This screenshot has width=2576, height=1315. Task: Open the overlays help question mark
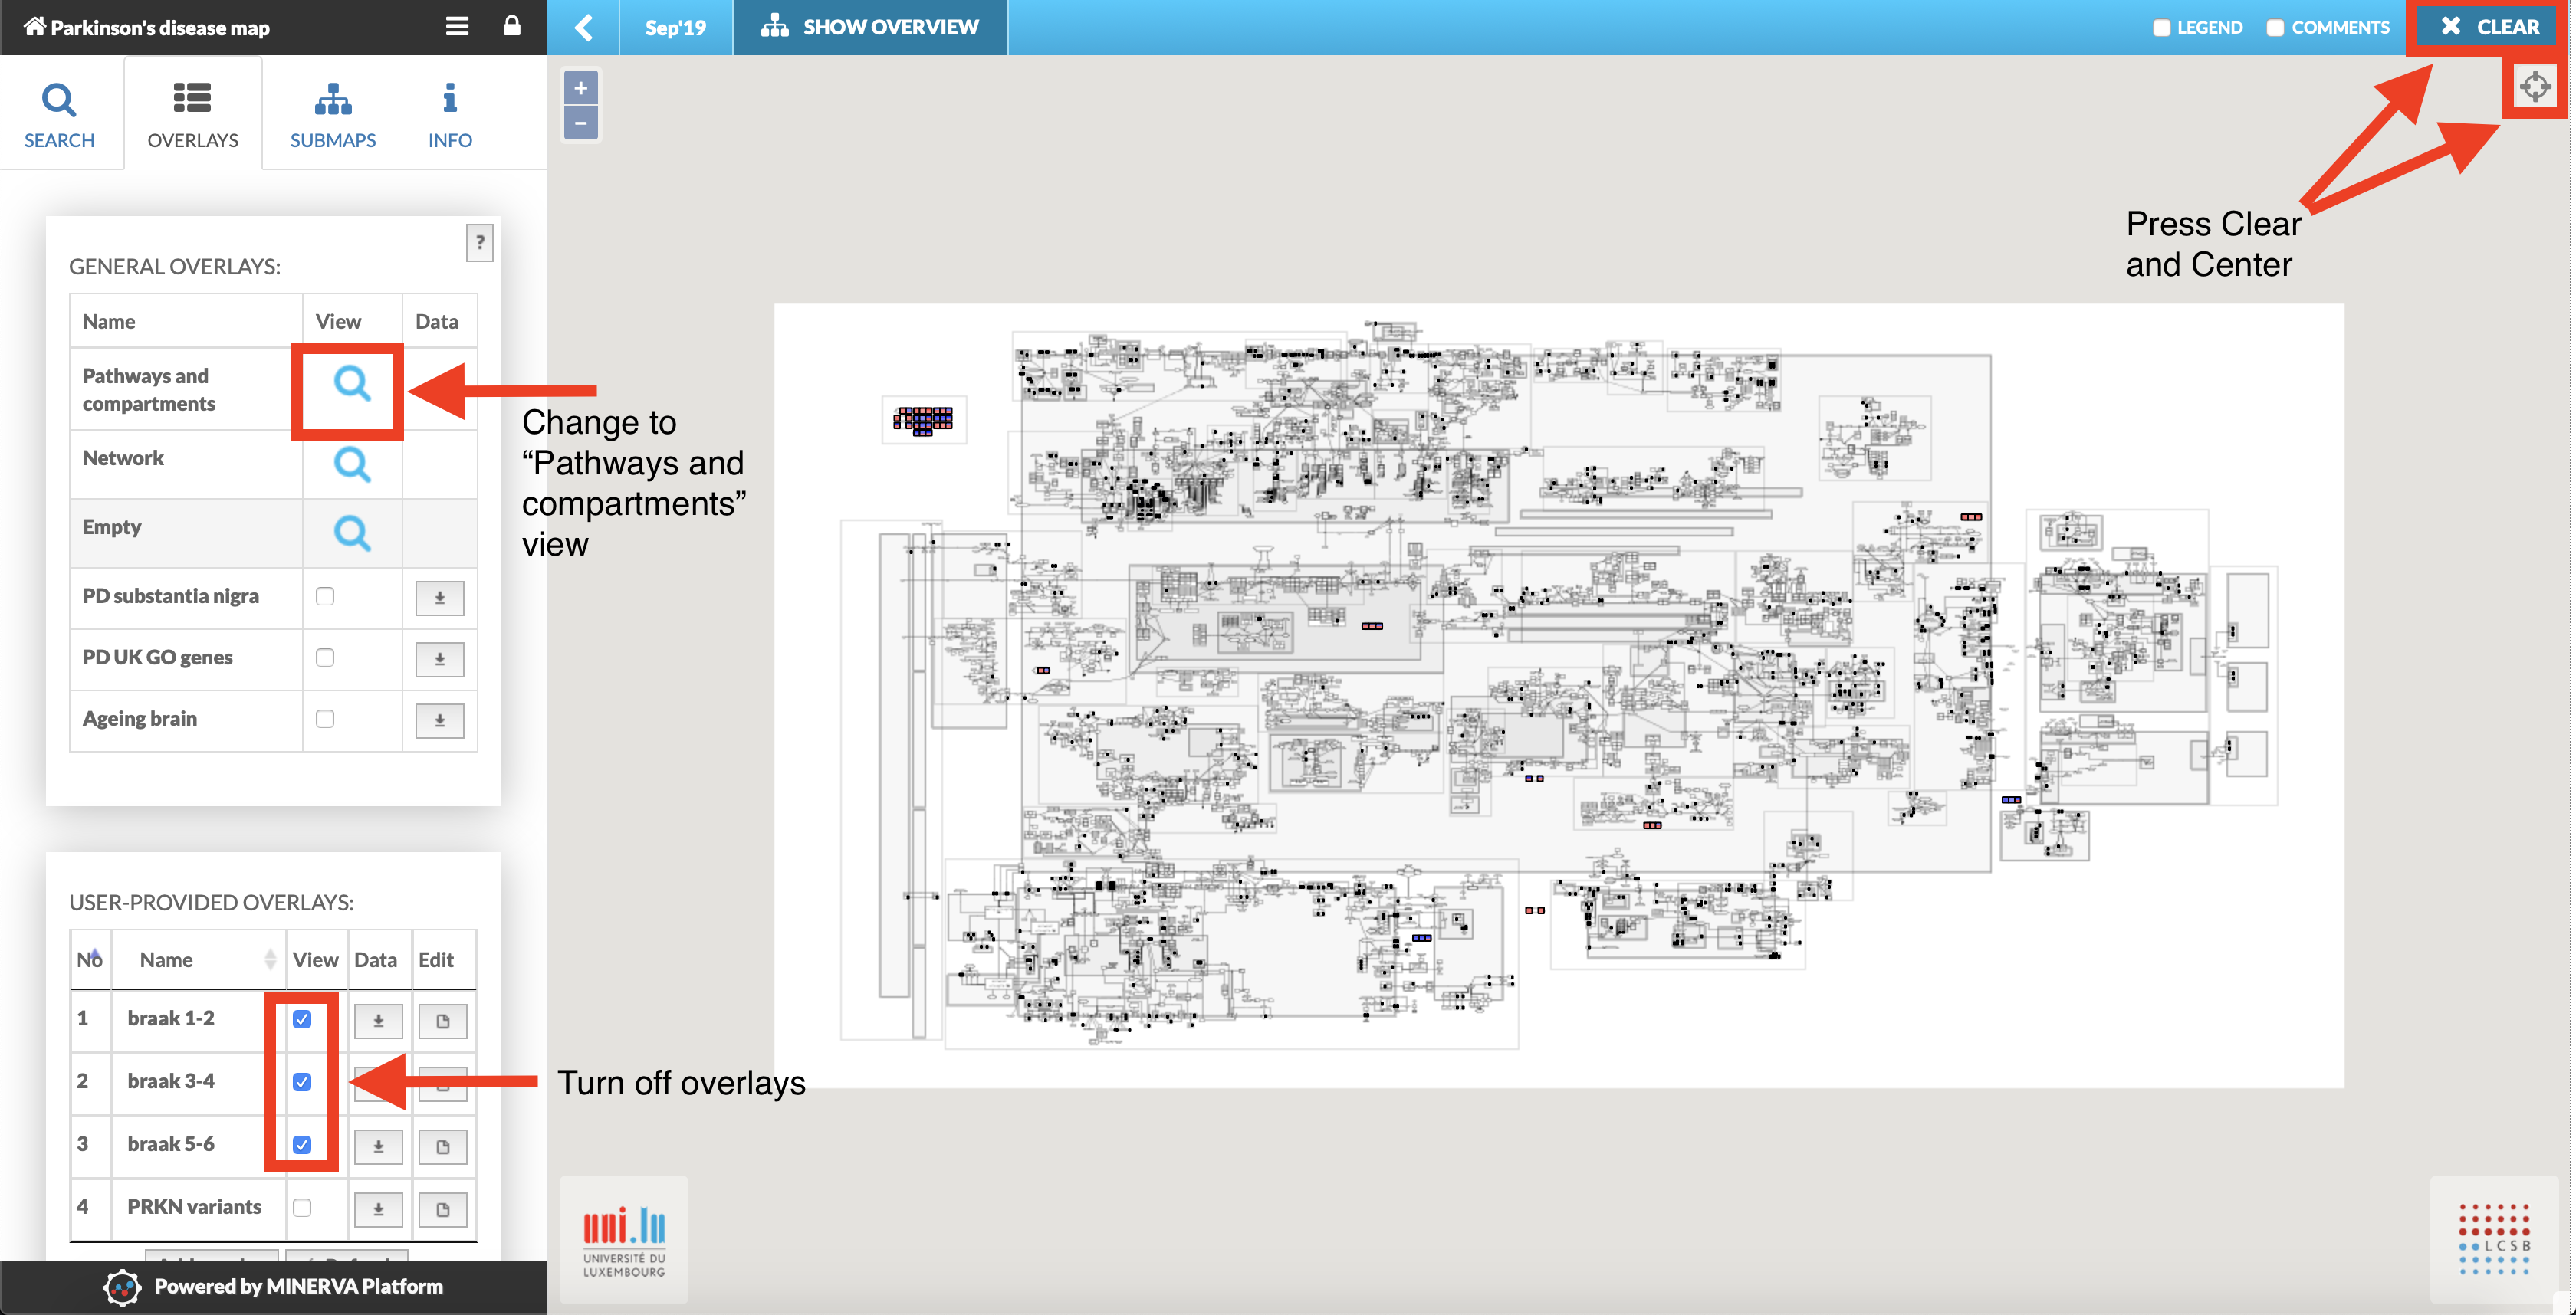(x=480, y=243)
